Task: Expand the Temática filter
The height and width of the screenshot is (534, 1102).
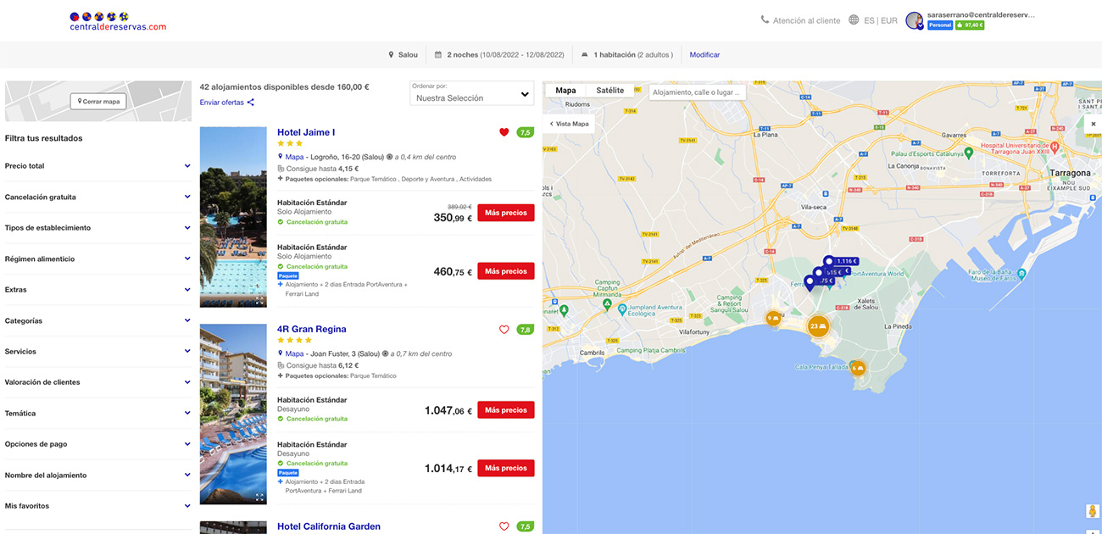Action: pos(98,413)
